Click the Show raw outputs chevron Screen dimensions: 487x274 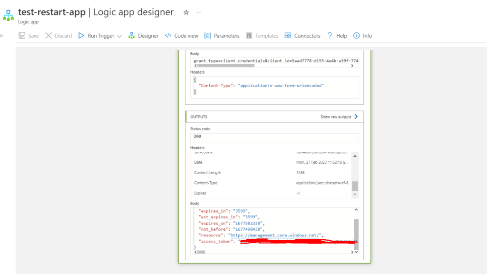pos(356,117)
